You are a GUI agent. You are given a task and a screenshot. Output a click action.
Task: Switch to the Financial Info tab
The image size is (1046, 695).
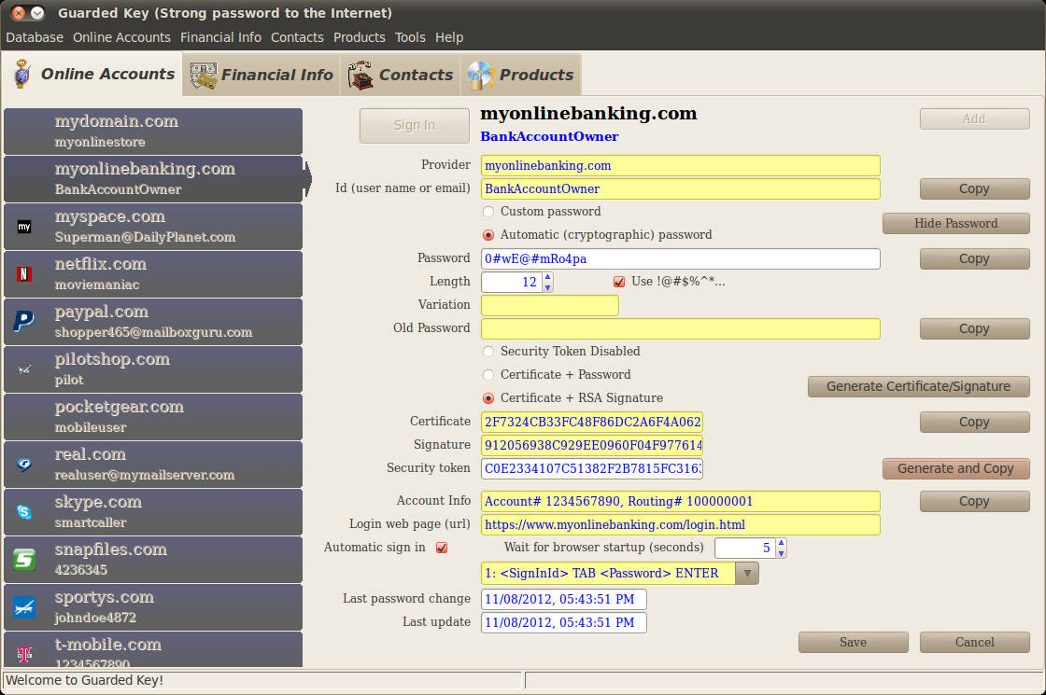pyautogui.click(x=261, y=75)
